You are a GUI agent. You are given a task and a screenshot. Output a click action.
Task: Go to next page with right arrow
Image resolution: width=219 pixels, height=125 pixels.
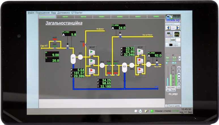177,28
